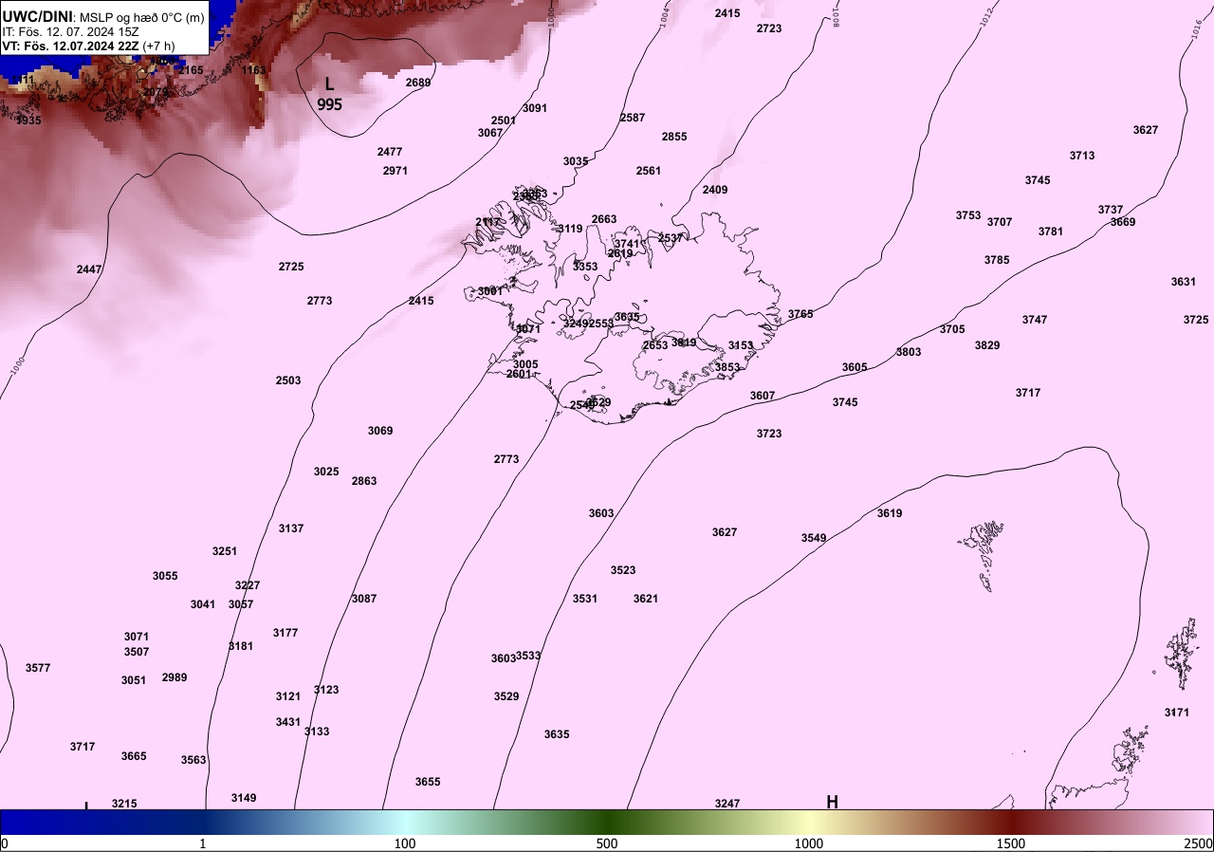Image resolution: width=1214 pixels, height=852 pixels.
Task: Click the 2447 label near Greenland
Action: click(89, 269)
